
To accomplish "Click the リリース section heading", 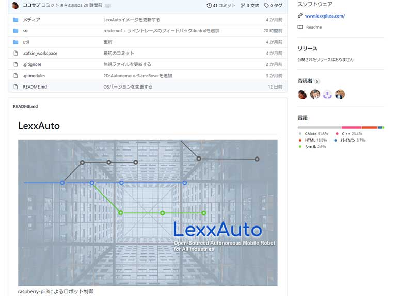I will pyautogui.click(x=307, y=49).
